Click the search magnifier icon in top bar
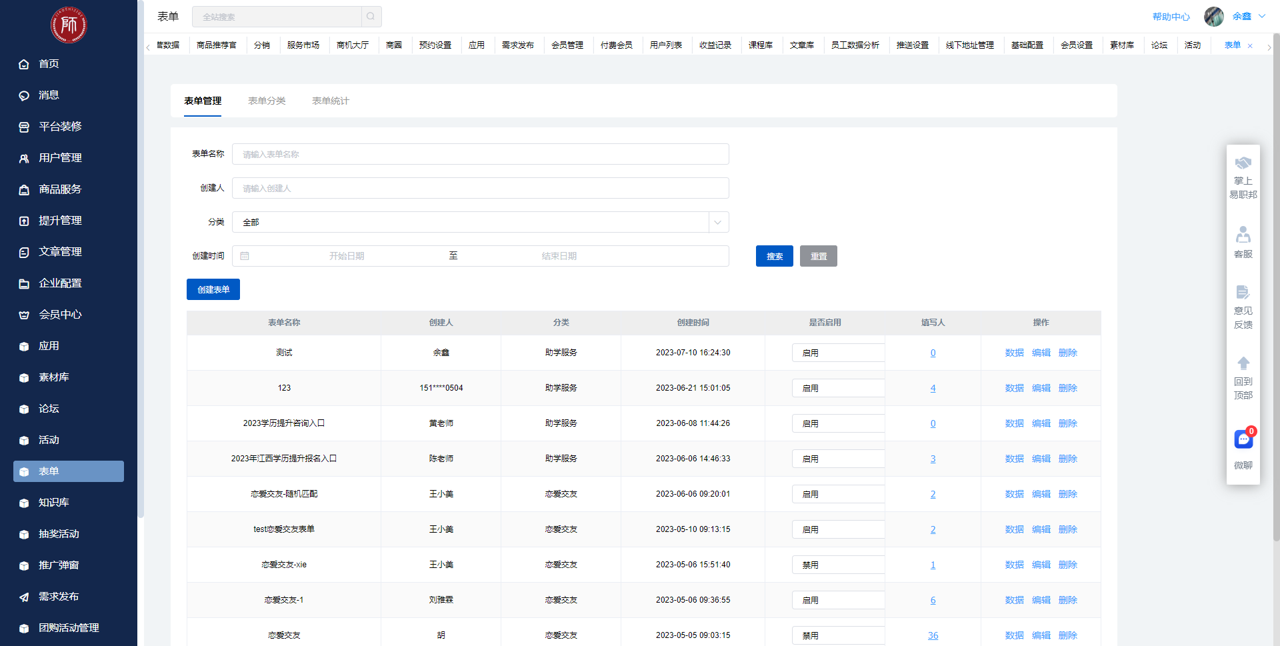 point(371,17)
